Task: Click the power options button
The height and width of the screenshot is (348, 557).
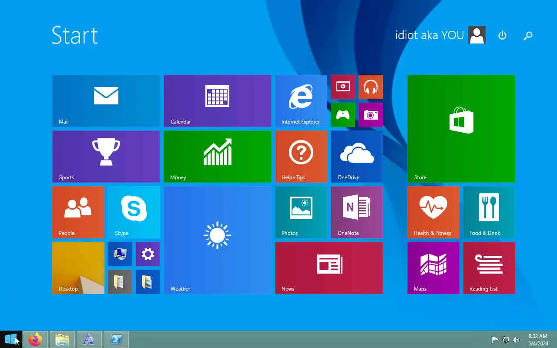Action: 502,35
